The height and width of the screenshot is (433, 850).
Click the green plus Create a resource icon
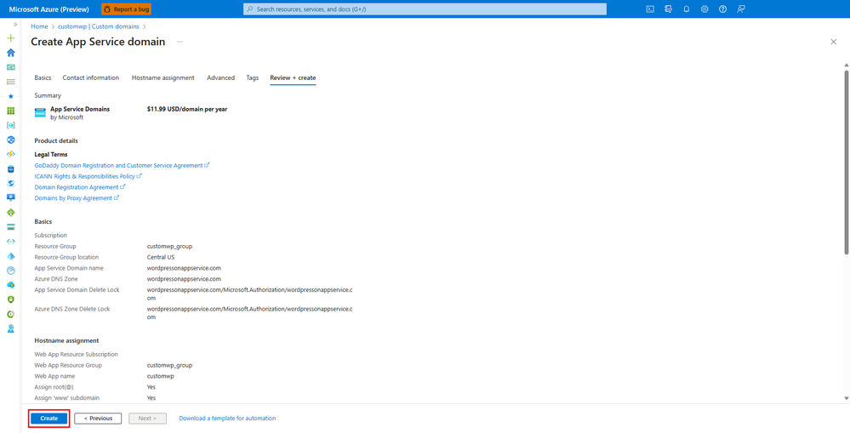coord(10,38)
